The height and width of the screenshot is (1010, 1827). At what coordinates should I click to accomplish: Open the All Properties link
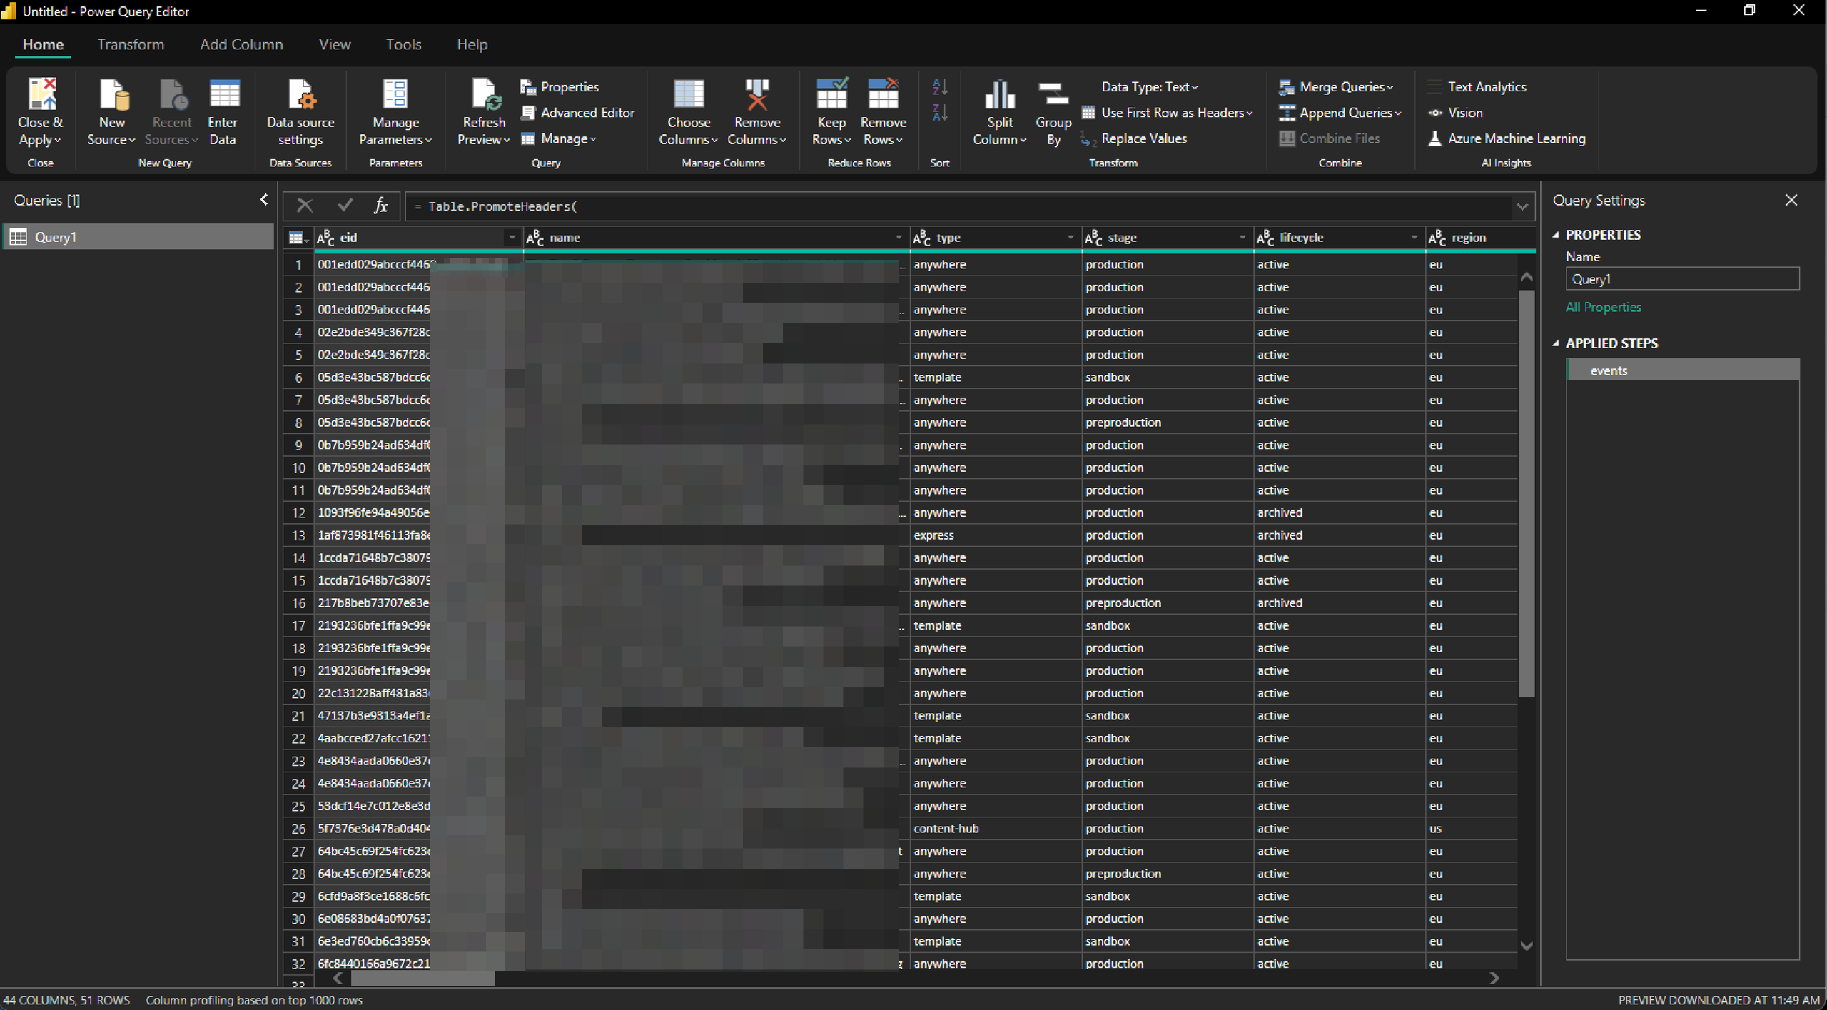(x=1603, y=308)
